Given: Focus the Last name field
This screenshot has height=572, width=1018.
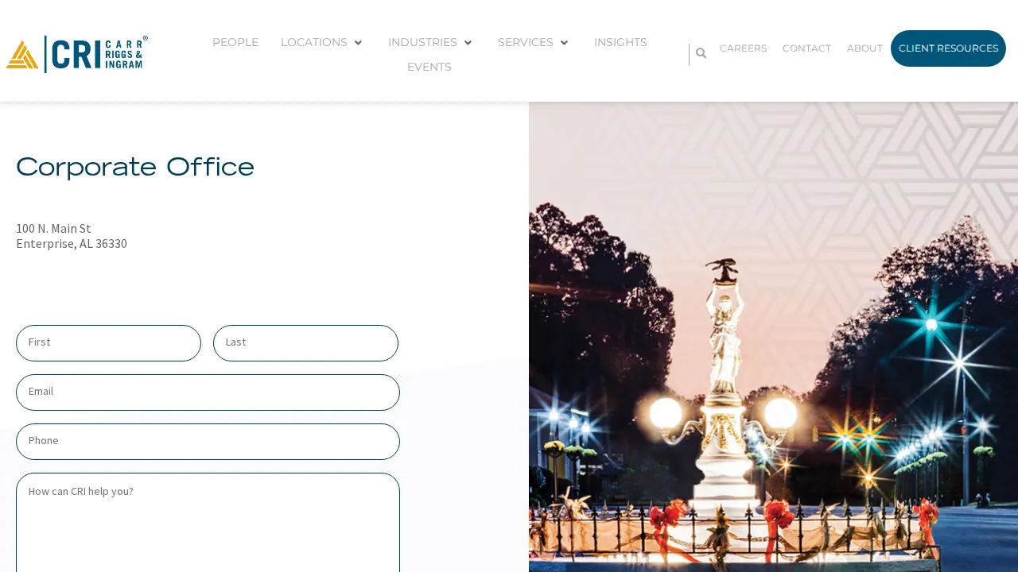Looking at the screenshot, I should point(305,343).
